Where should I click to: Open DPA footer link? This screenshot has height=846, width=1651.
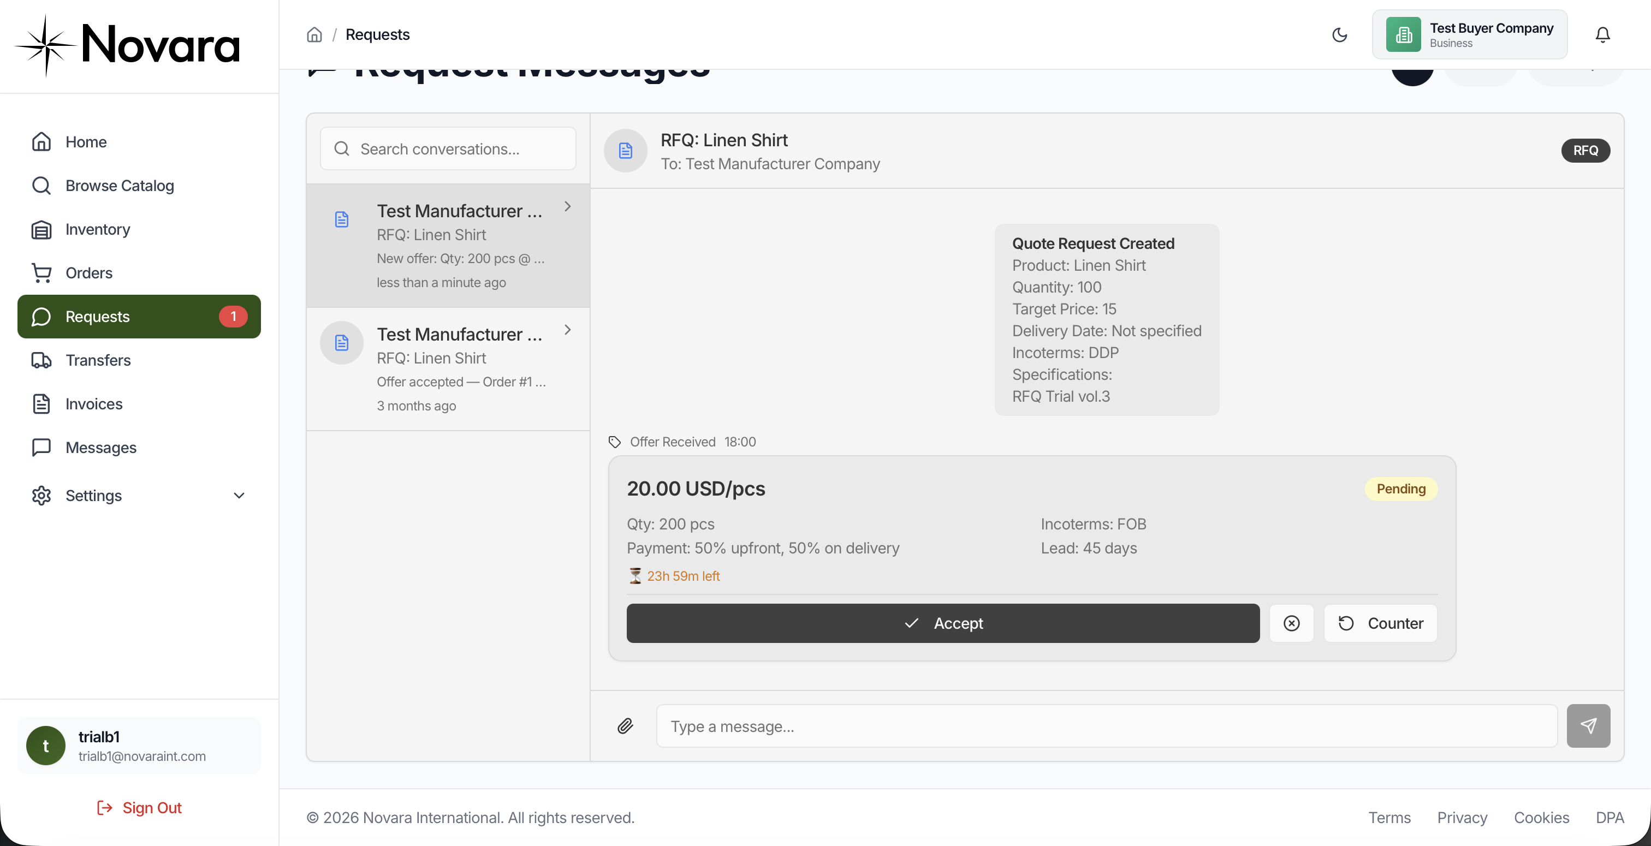pyautogui.click(x=1610, y=818)
